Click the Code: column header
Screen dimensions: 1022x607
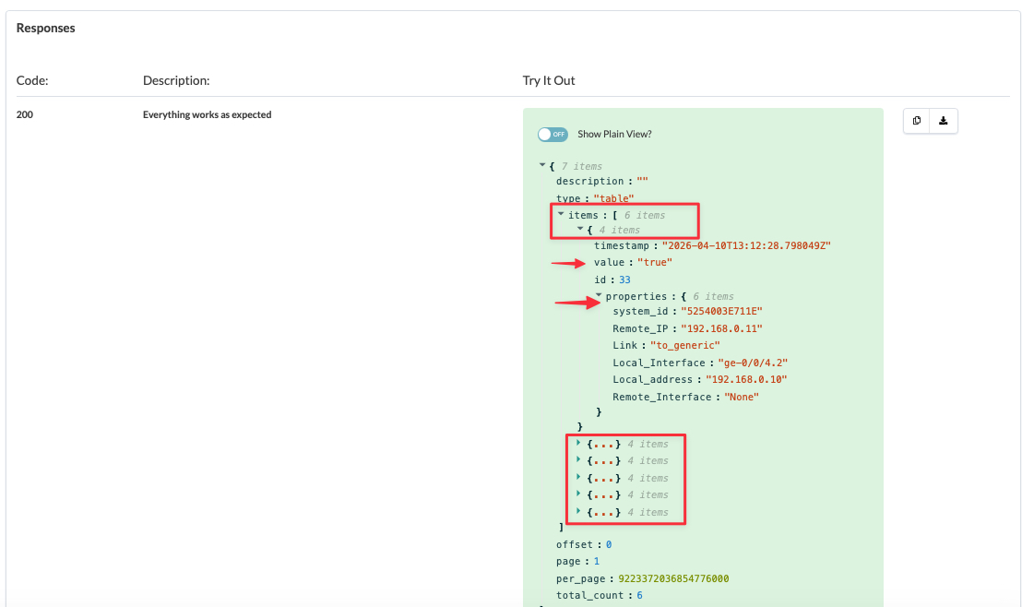click(x=32, y=80)
